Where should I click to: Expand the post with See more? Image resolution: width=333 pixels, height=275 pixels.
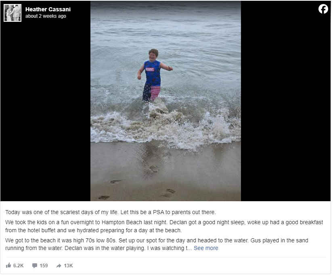(206, 248)
